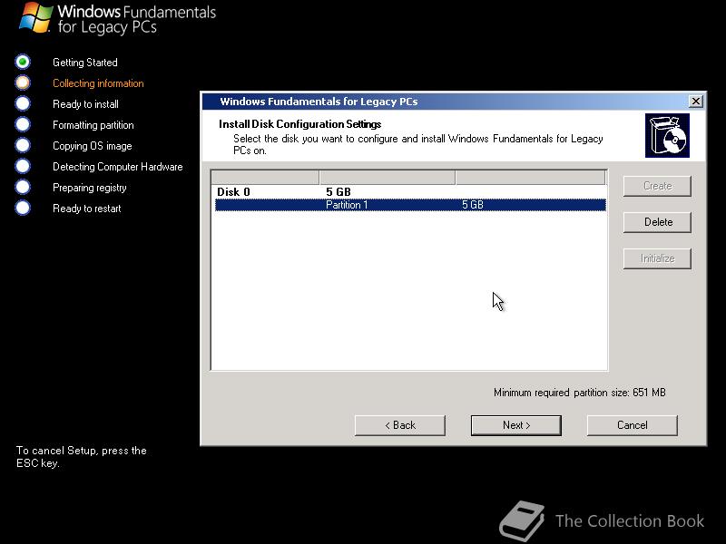
Task: Click the first column header of disk list
Action: click(265, 177)
